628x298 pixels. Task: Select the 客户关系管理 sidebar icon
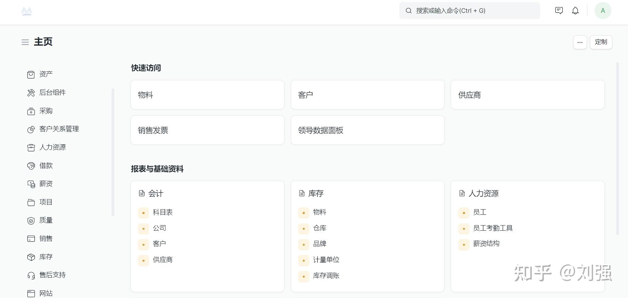pyautogui.click(x=31, y=129)
